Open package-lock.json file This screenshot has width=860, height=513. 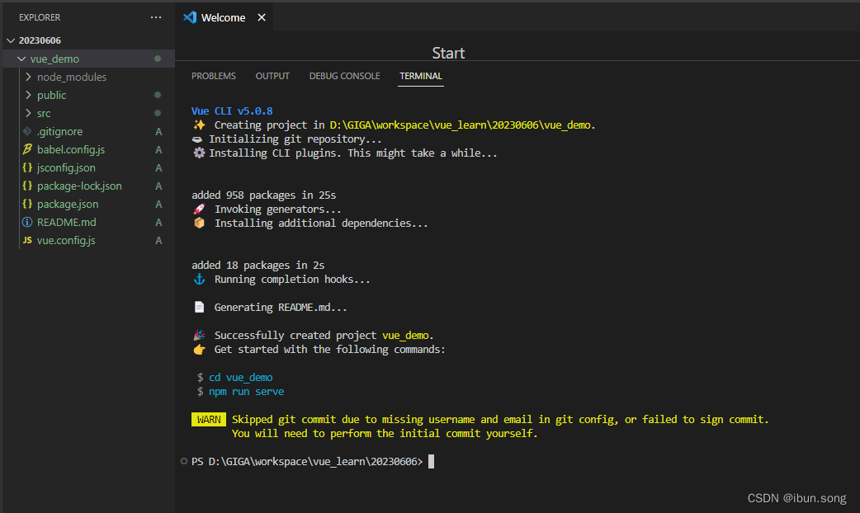point(79,186)
